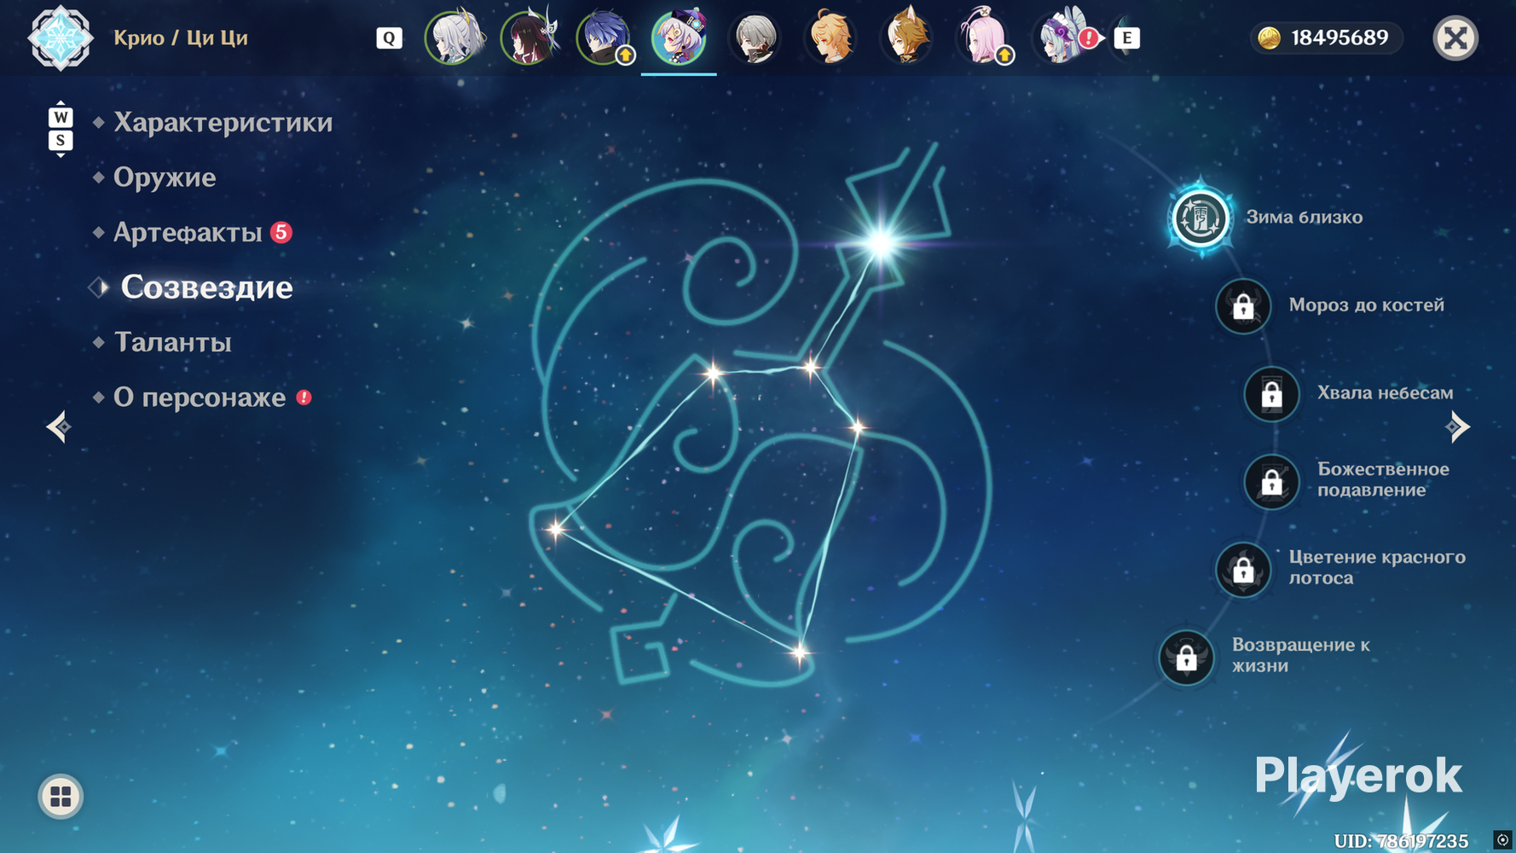Select the gray-haired character avatar
The image size is (1516, 853).
755,38
